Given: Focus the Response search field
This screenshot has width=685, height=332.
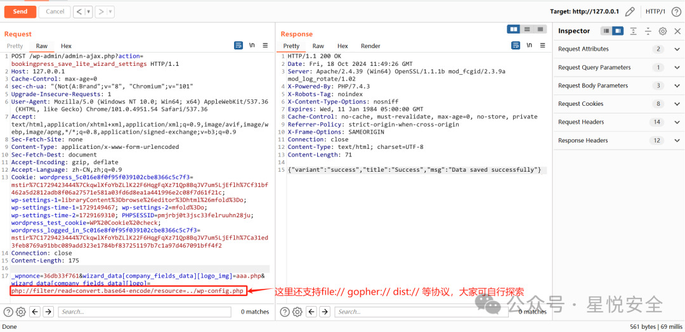Looking at the screenshot, I should click(421, 312).
